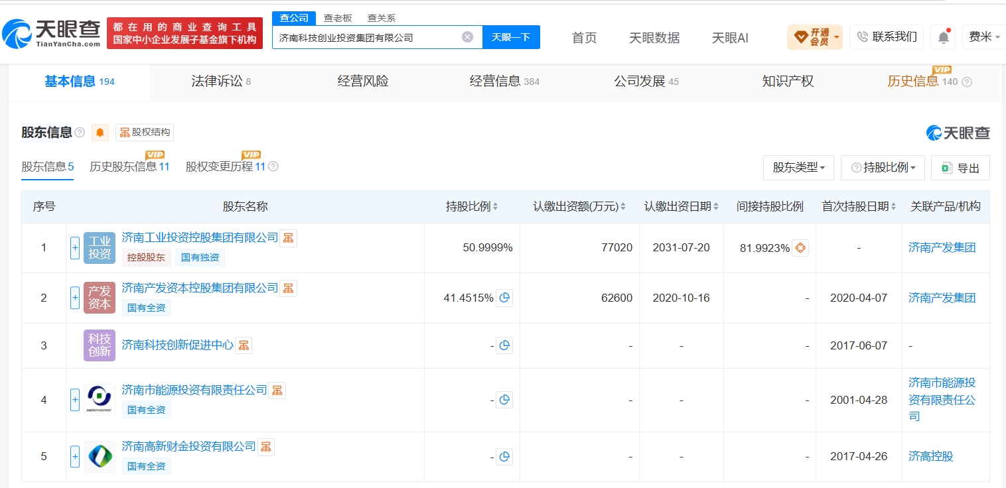Screen dimensions: 1006x488
Task: Open equity structure icon for 济南科技创新促进中心
Action: pos(244,345)
